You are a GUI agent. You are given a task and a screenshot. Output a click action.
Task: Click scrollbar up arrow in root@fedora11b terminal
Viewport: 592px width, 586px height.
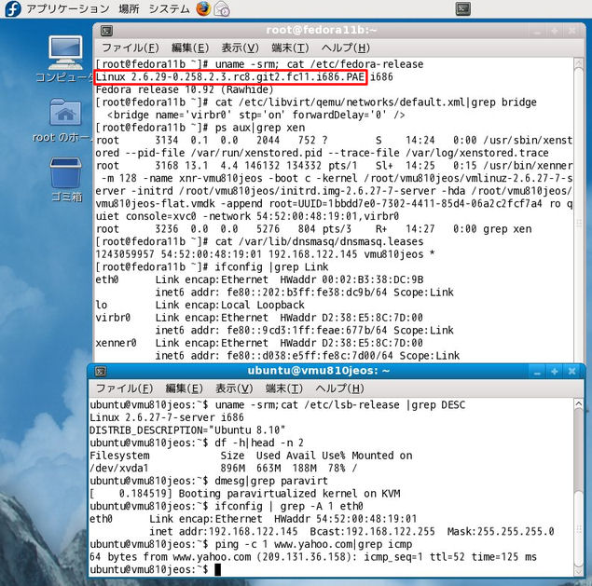tap(579, 63)
